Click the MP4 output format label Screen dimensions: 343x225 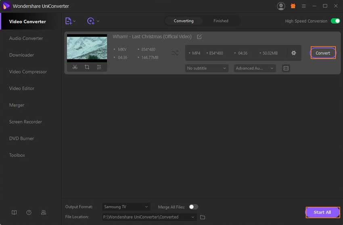(x=196, y=53)
